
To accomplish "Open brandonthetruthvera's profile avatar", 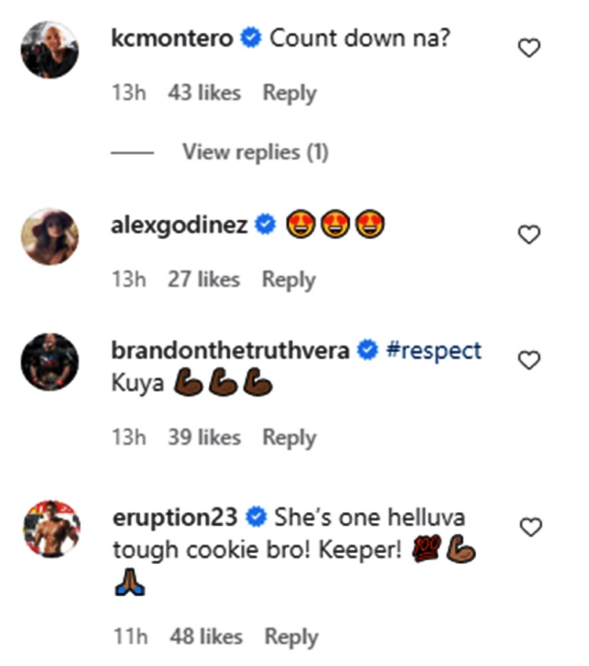I will [x=49, y=362].
